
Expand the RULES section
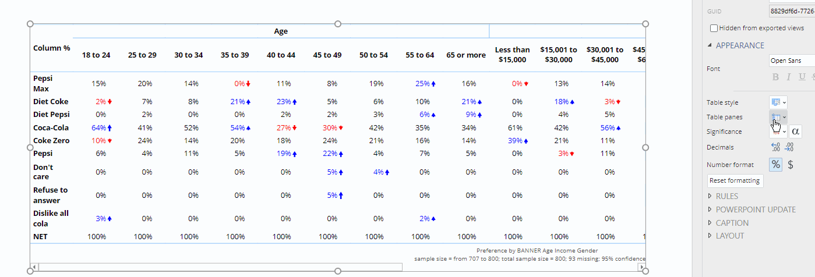point(710,196)
